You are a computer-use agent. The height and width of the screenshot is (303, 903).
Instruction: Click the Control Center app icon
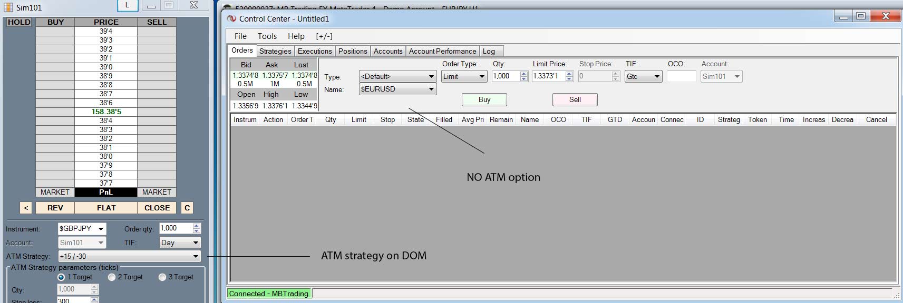coord(231,18)
